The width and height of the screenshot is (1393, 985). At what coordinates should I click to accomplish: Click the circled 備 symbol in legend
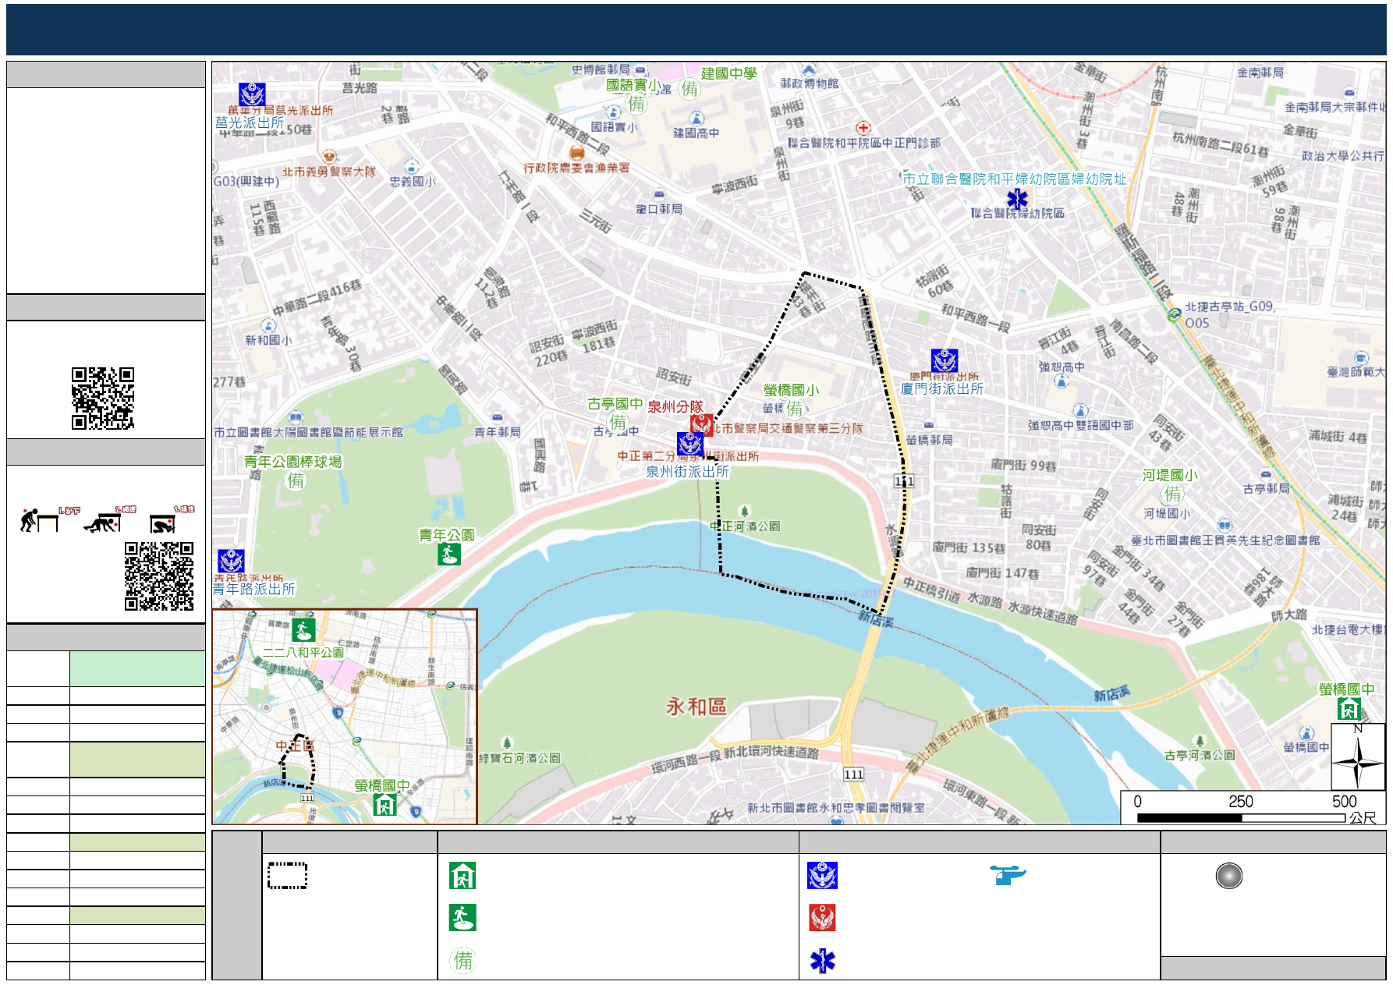463,960
